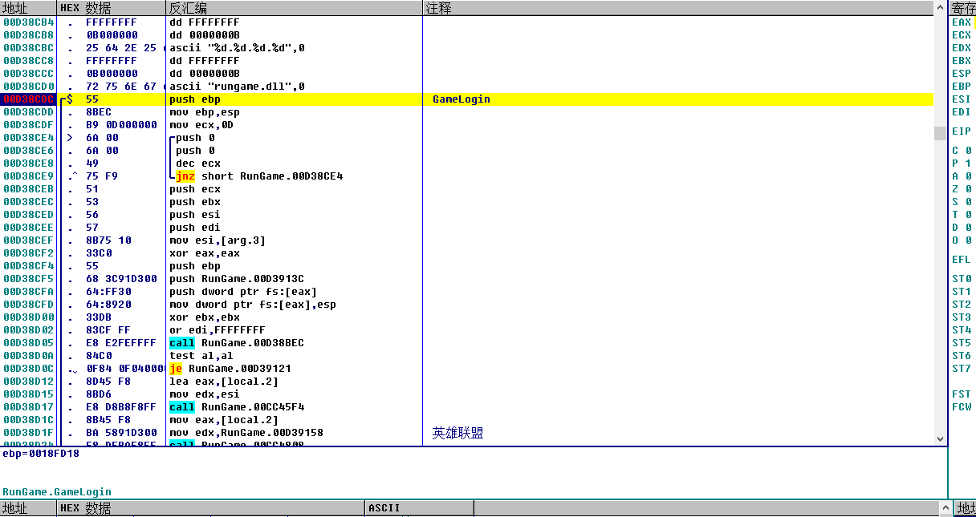Click hex bytes B9 0D000000
The height and width of the screenshot is (517, 976).
click(120, 125)
